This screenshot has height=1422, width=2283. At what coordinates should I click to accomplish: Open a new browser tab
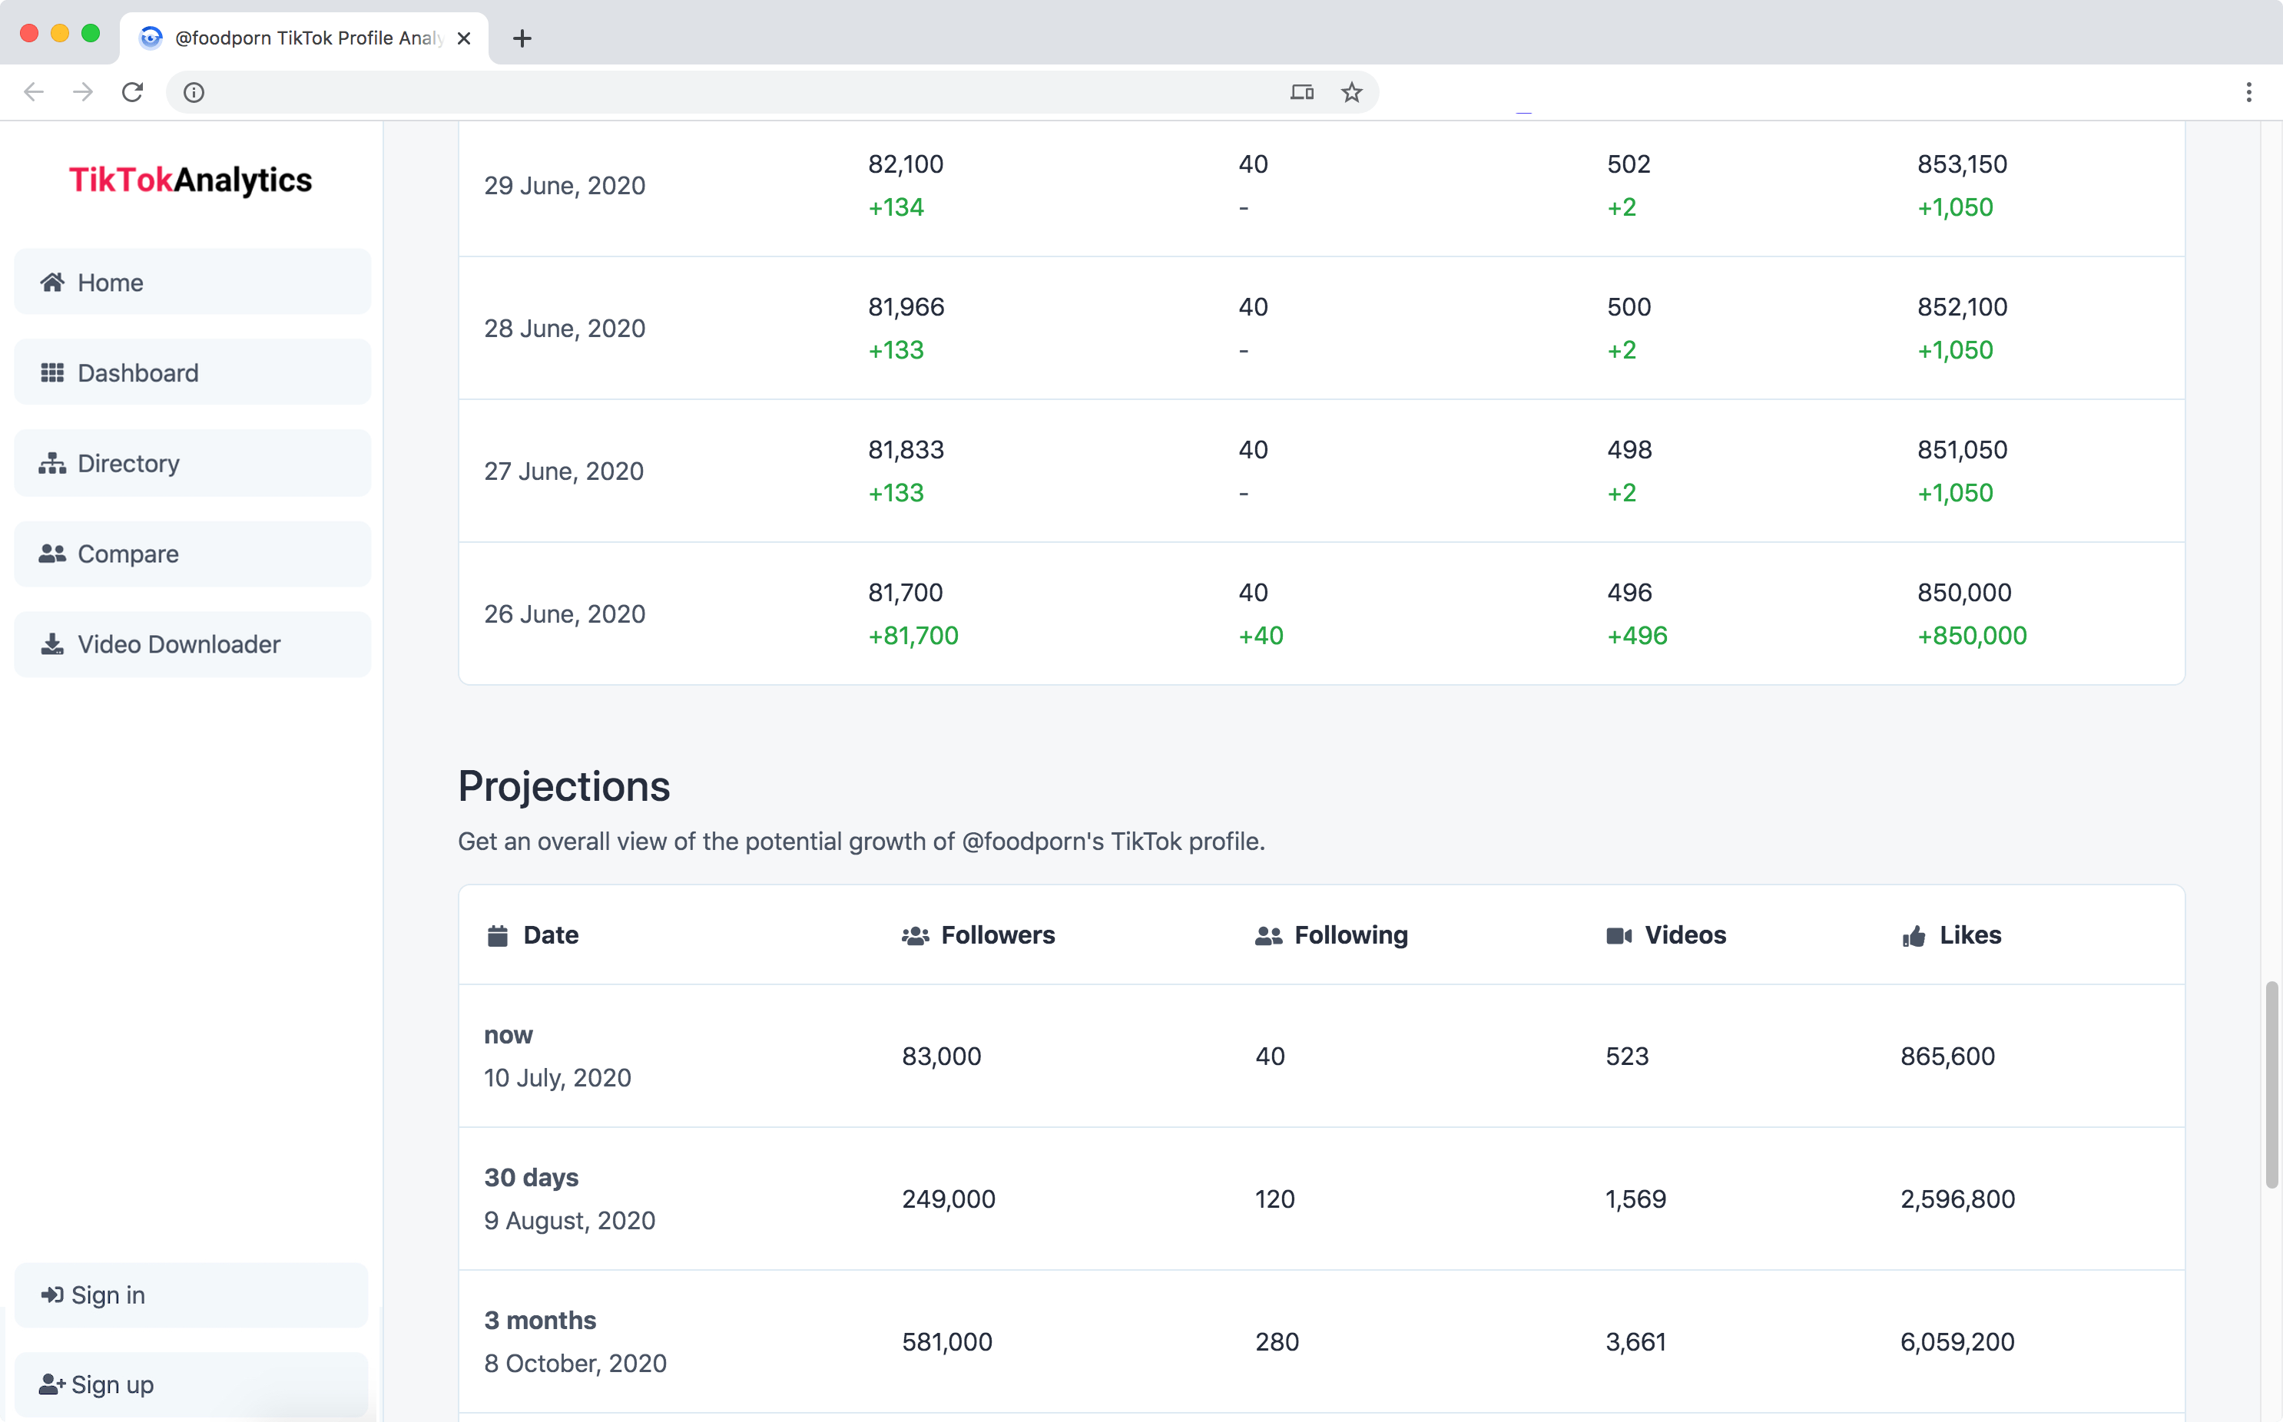pyautogui.click(x=523, y=38)
